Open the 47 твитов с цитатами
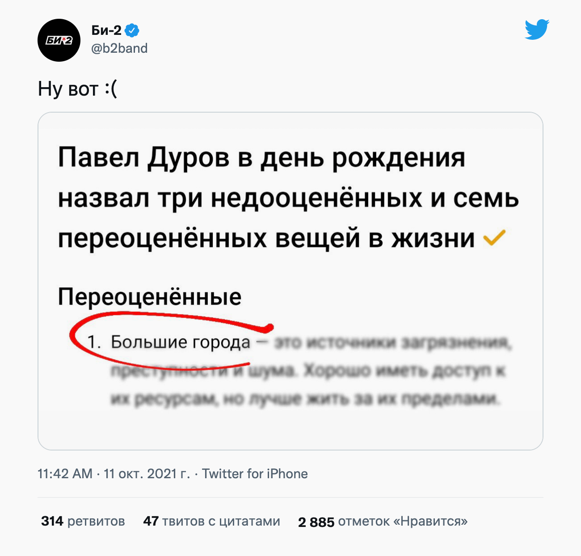 click(211, 521)
